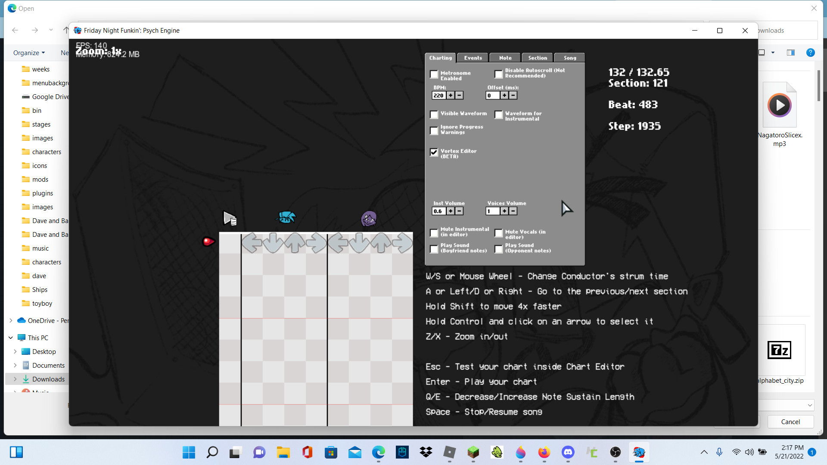Image resolution: width=827 pixels, height=465 pixels.
Task: Click the purple character icon above the chart
Action: tap(369, 219)
